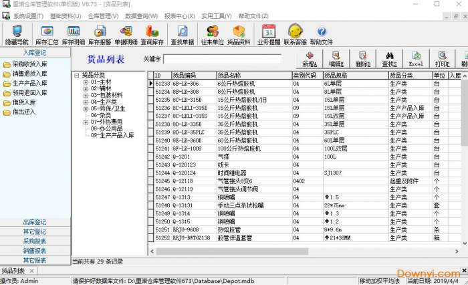468x285 pixels.
Task: Sort by 货品名称 column header
Action: click(x=254, y=76)
